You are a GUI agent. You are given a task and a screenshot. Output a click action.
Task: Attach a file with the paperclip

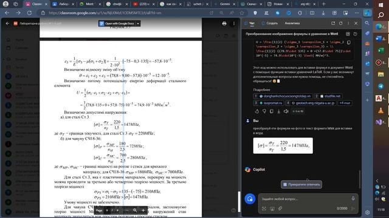280,209
